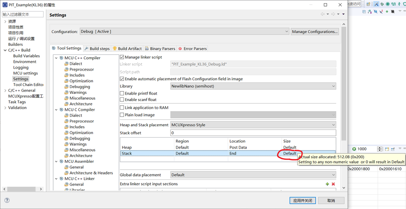
Task: Check Link application to RAM
Action: (x=122, y=108)
